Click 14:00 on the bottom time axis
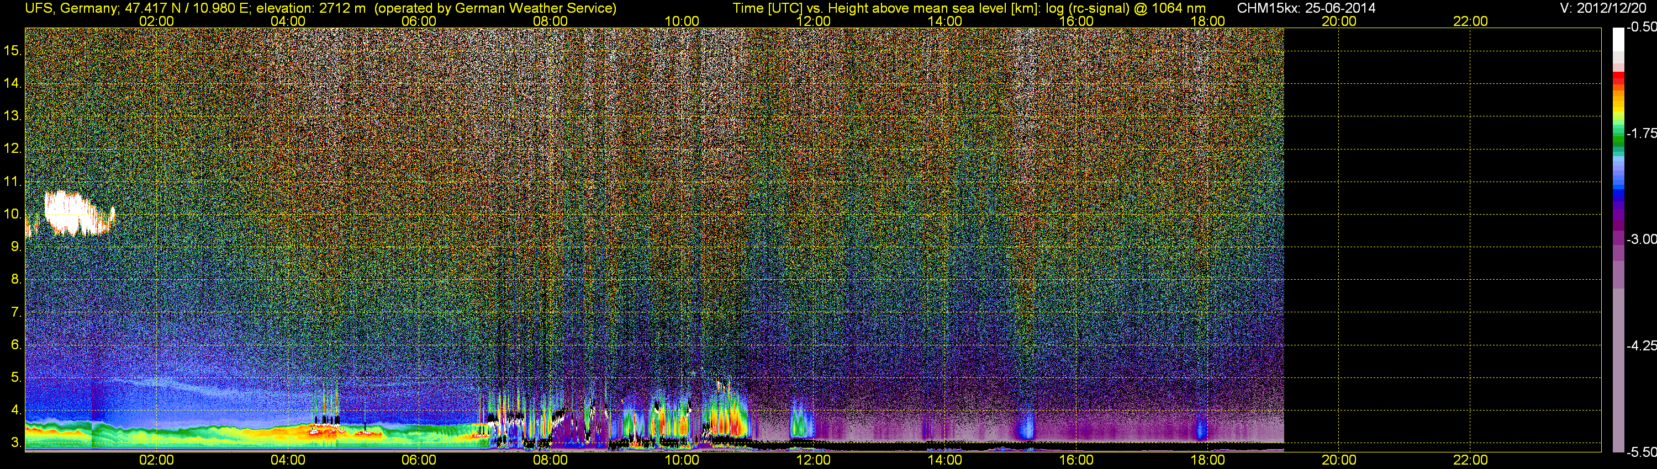Screen dimensions: 1657x469 [x=945, y=460]
